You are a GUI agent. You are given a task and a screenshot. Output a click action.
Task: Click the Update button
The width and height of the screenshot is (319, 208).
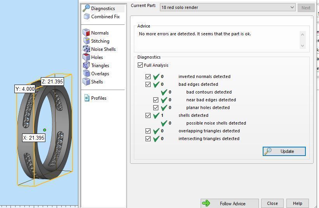point(284,151)
